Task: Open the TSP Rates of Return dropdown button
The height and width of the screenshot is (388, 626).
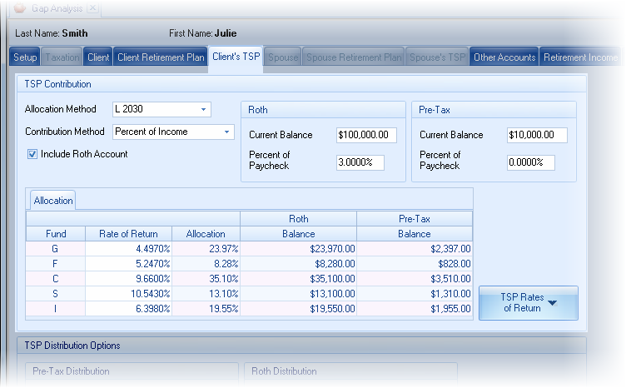Action: [528, 303]
